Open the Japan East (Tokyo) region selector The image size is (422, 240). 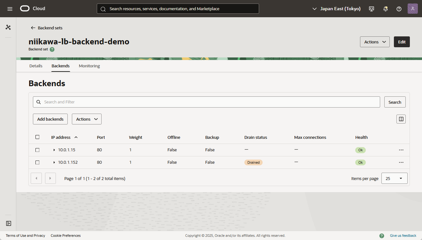tap(336, 9)
